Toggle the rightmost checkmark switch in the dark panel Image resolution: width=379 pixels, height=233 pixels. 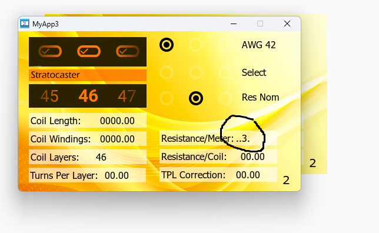(x=127, y=51)
